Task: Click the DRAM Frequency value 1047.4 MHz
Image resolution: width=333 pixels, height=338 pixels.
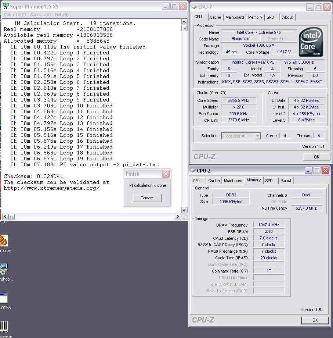Action: 269,225
